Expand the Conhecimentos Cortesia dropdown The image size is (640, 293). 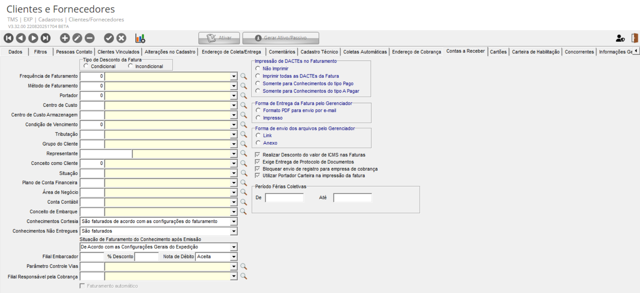[x=234, y=222]
